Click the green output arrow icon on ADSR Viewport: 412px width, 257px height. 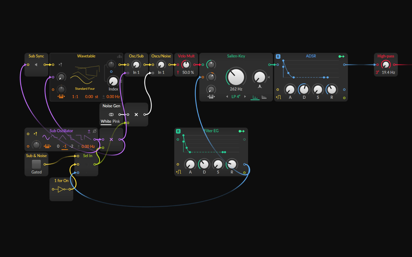(x=341, y=56)
